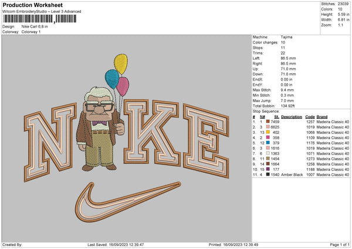Click the Height value 5.59 in
Image resolution: width=352 pixels, height=249 pixels.
click(343, 14)
